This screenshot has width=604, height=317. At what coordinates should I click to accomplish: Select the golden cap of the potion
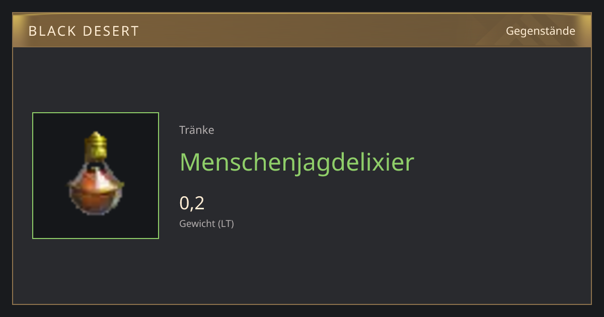point(96,145)
